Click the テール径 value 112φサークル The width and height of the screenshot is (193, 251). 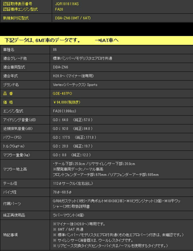73,183
